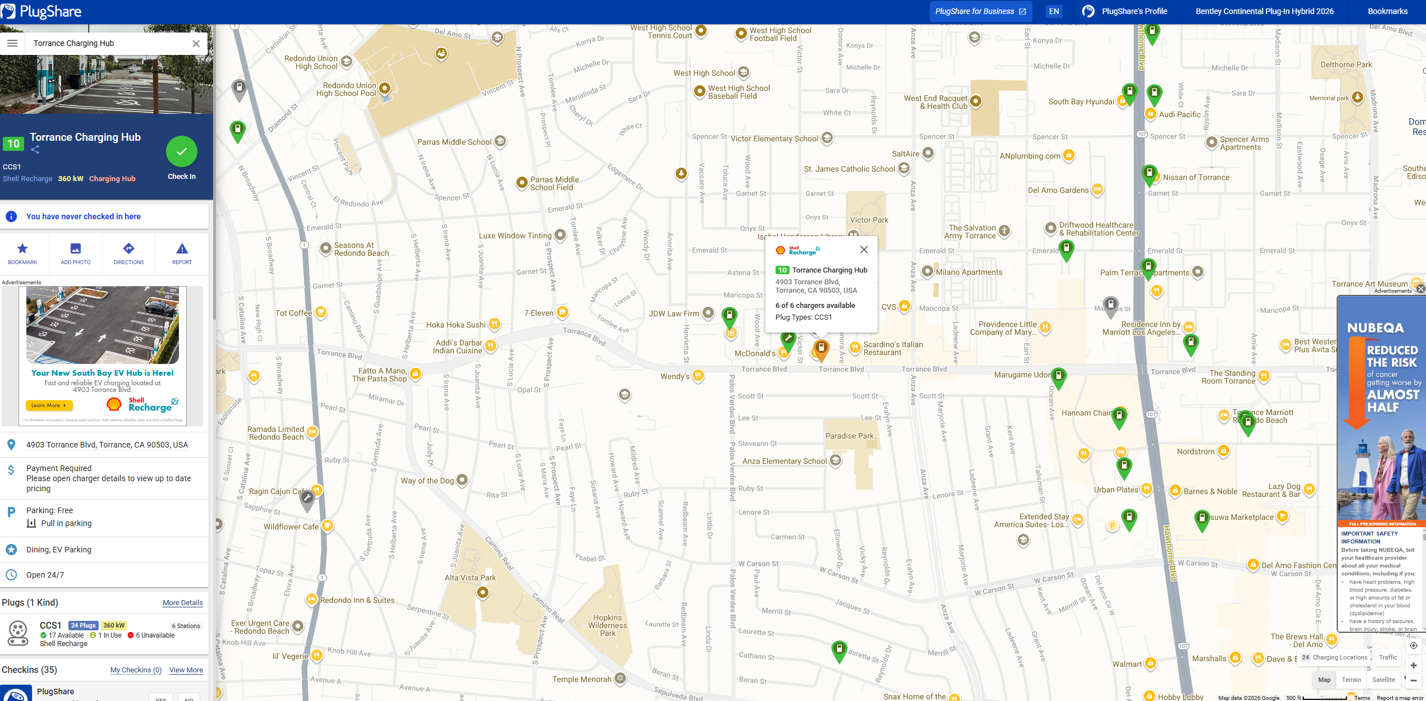
Task: Bookmark this charging location
Action: click(x=22, y=253)
